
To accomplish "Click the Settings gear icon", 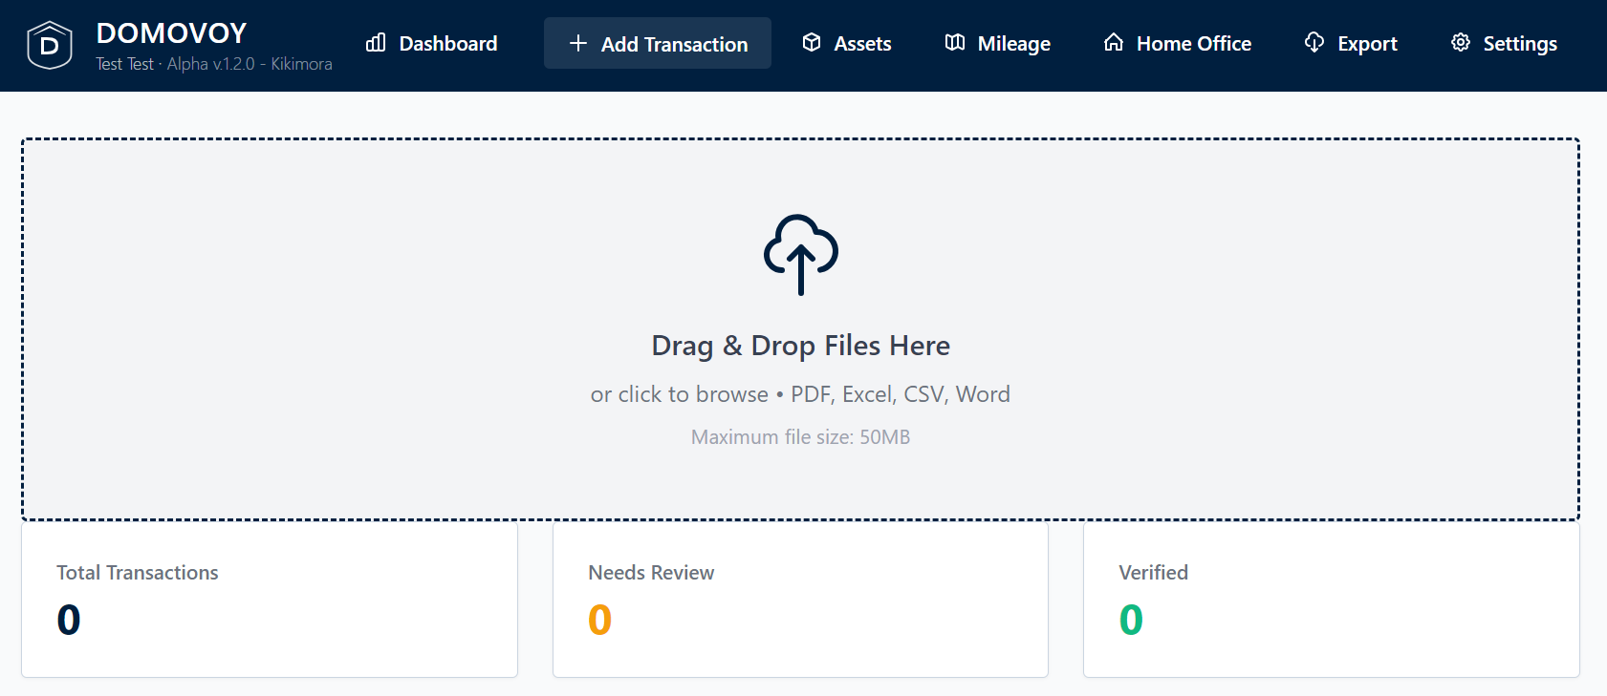I will (1461, 43).
